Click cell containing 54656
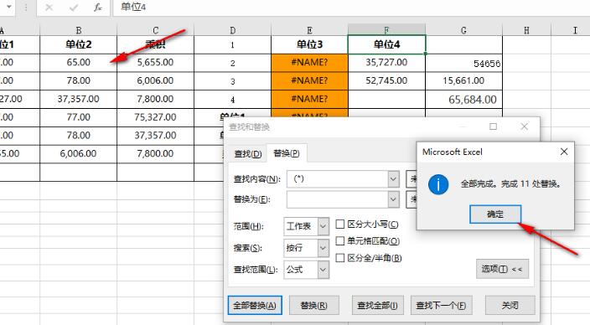Viewport: 590px width, 325px height. click(x=463, y=63)
